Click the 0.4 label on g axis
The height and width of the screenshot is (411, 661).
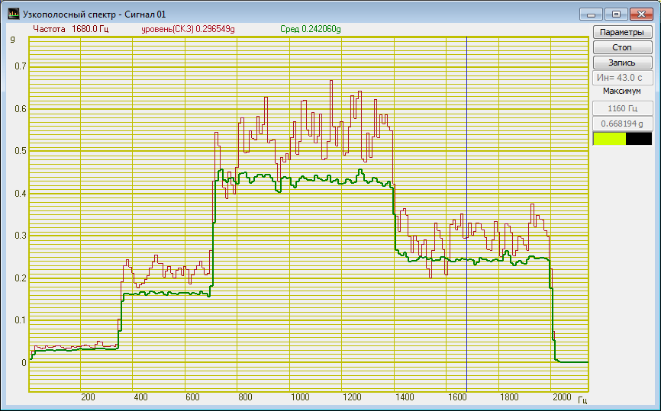click(x=21, y=194)
